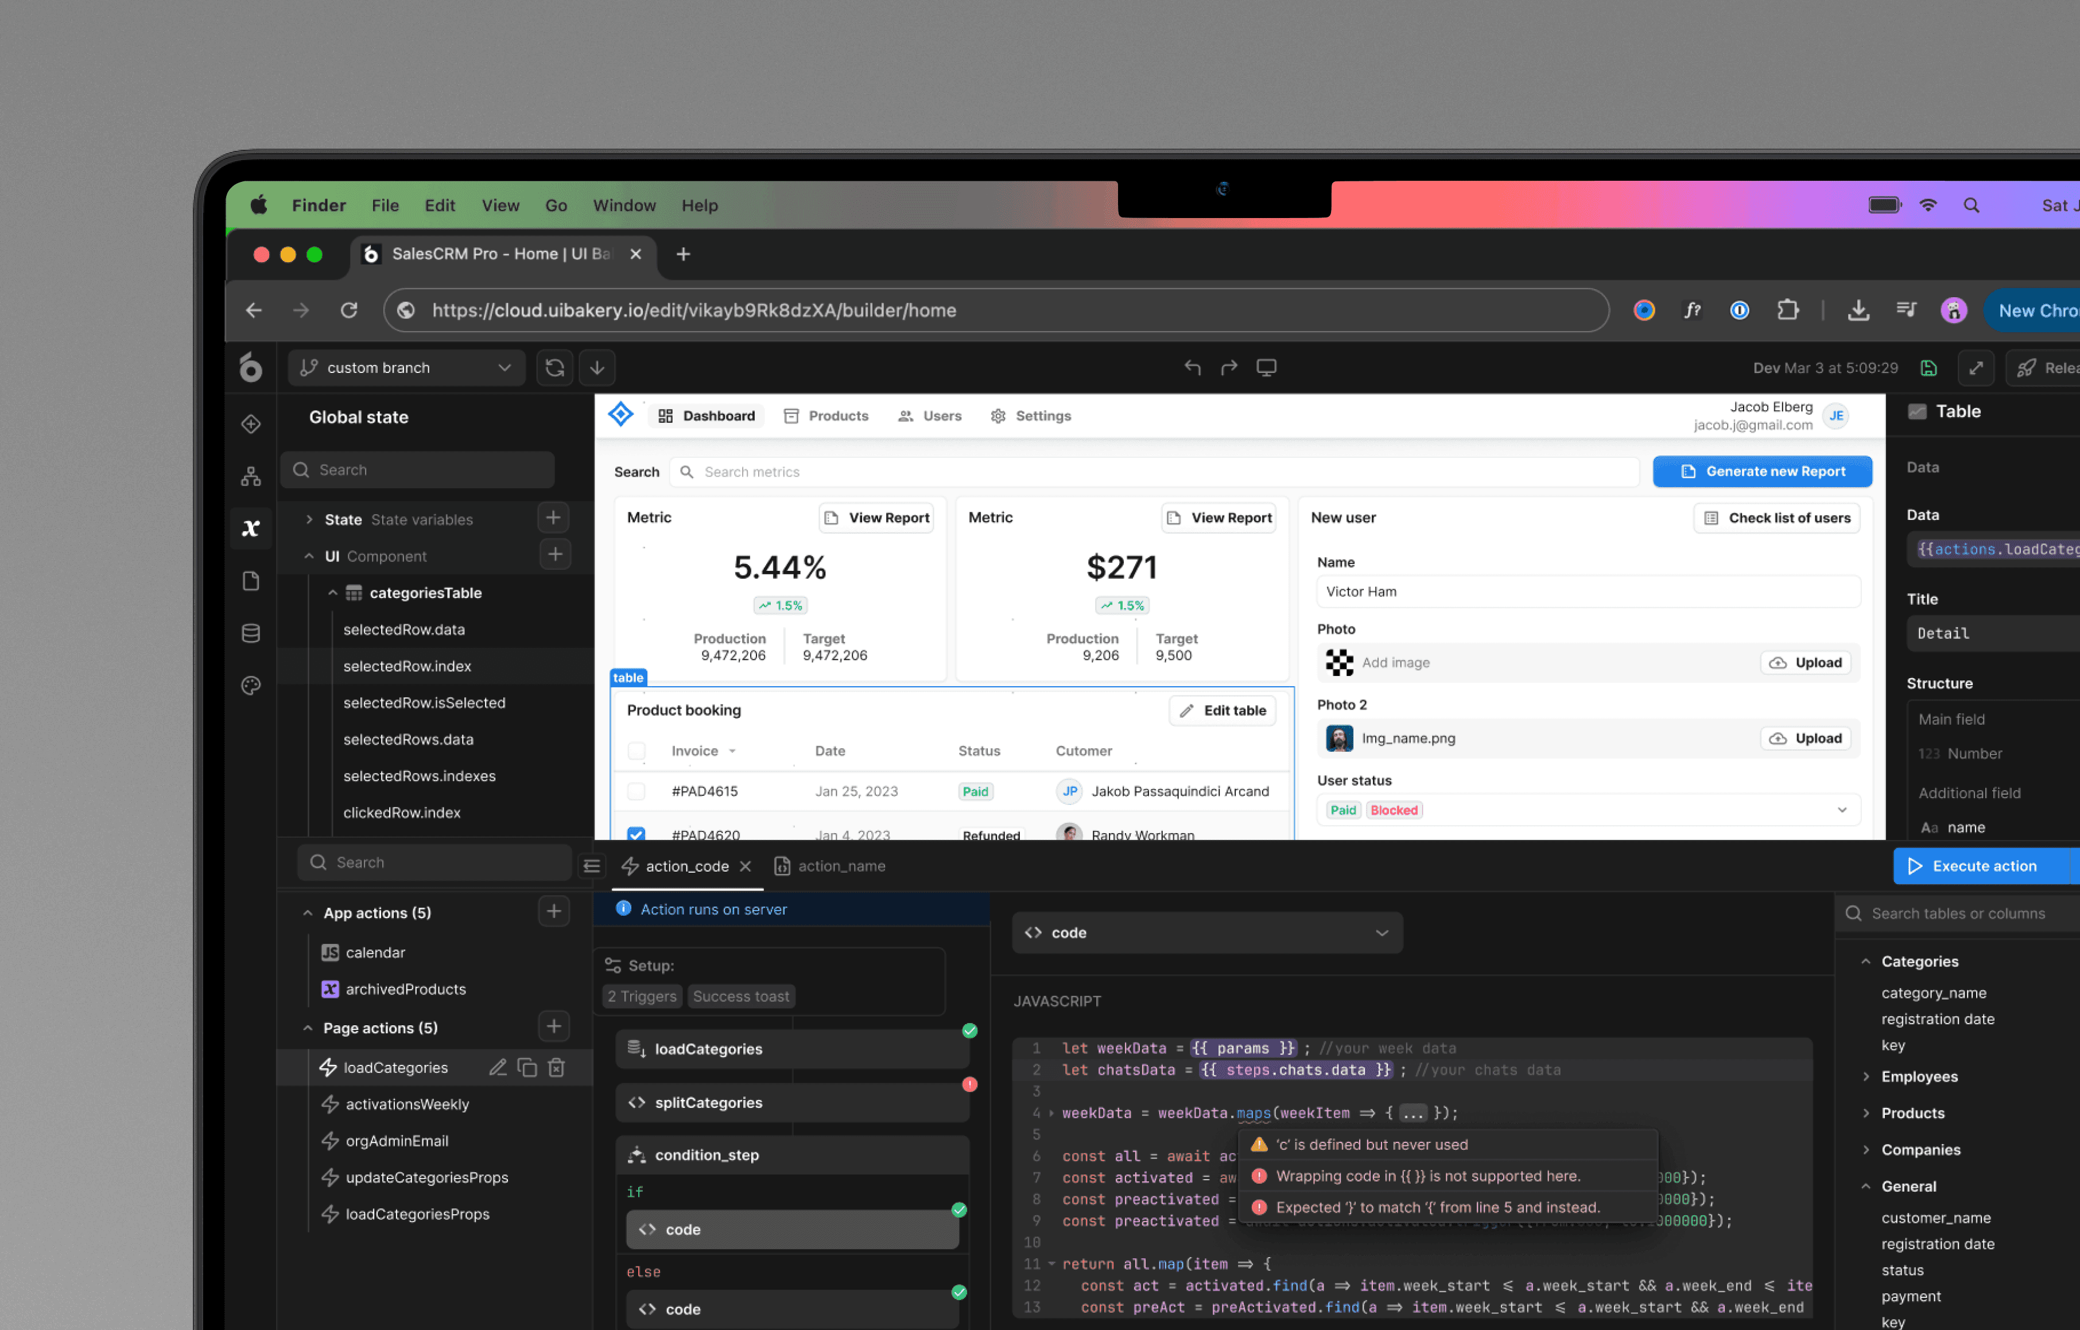Expand the Employees tables group
Image resolution: width=2080 pixels, height=1330 pixels.
1866,1077
